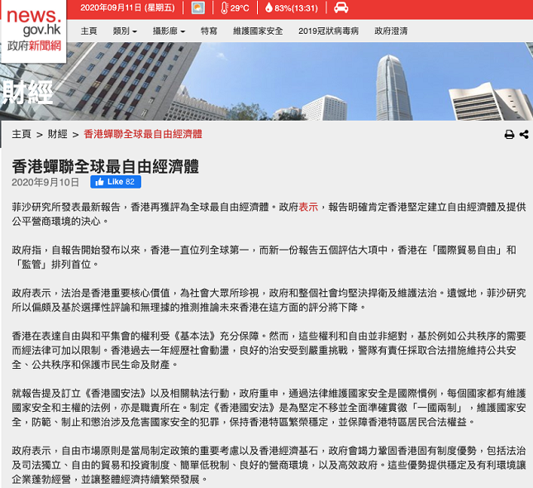
Task: Select the 2019冠狀病毒病 menu item
Action: (x=328, y=31)
